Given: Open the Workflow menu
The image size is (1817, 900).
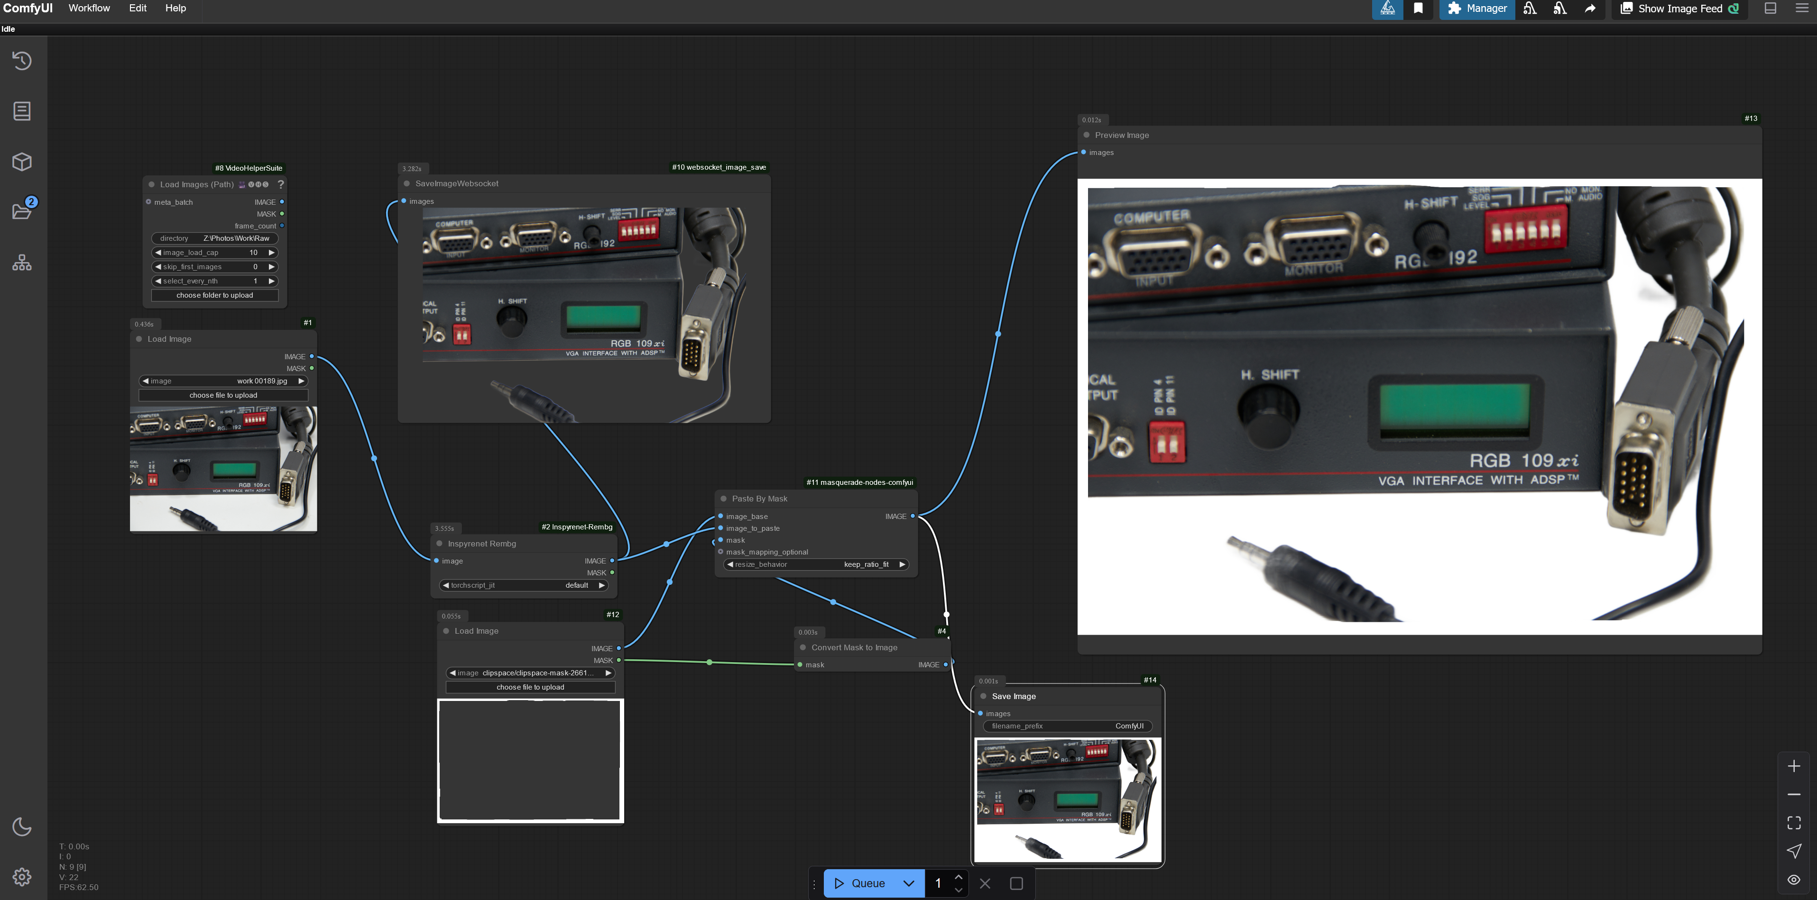Looking at the screenshot, I should click(x=89, y=9).
